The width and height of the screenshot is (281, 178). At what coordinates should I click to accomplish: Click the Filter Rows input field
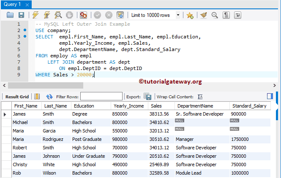coord(101,97)
